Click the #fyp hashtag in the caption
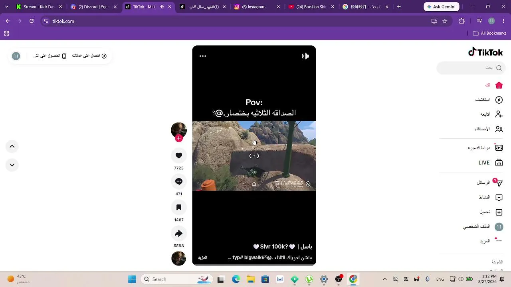Screen dimensions: 511x287 (238, 258)
